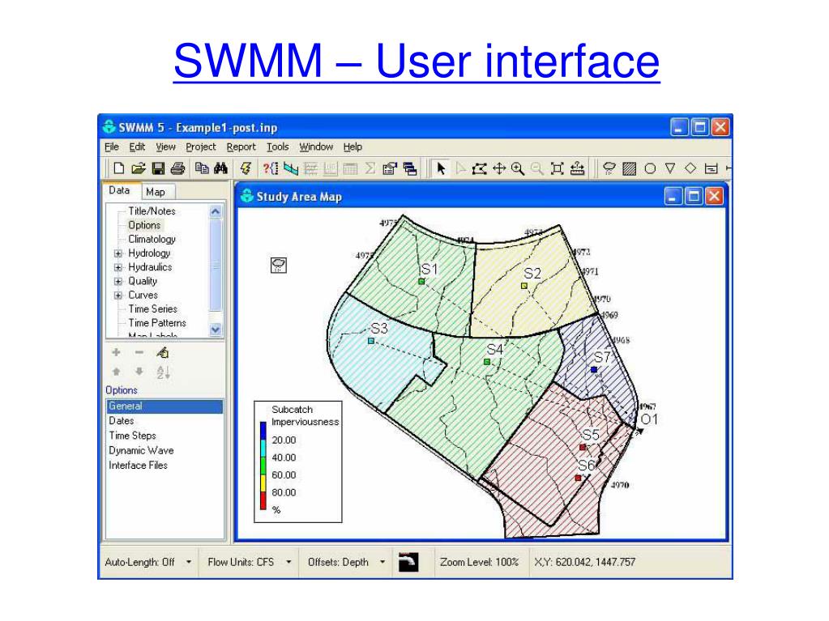Add a subcatchment with hatched square icon
829x621 pixels.
pyautogui.click(x=629, y=168)
